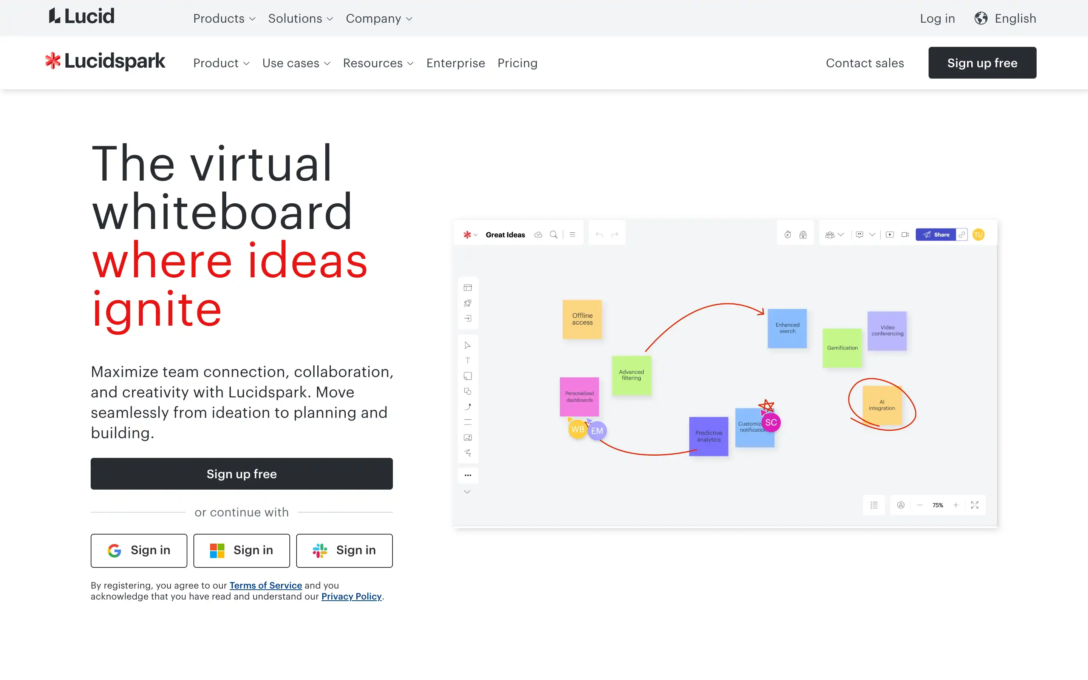
Task: Select the AI integration sticky note
Action: 882,405
